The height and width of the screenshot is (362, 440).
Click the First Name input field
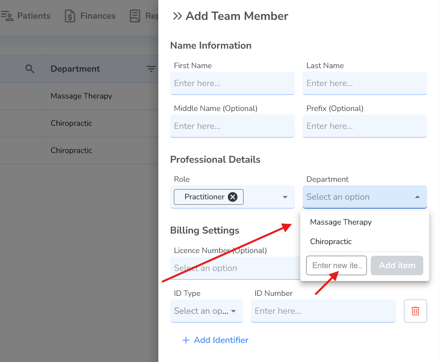coord(232,83)
